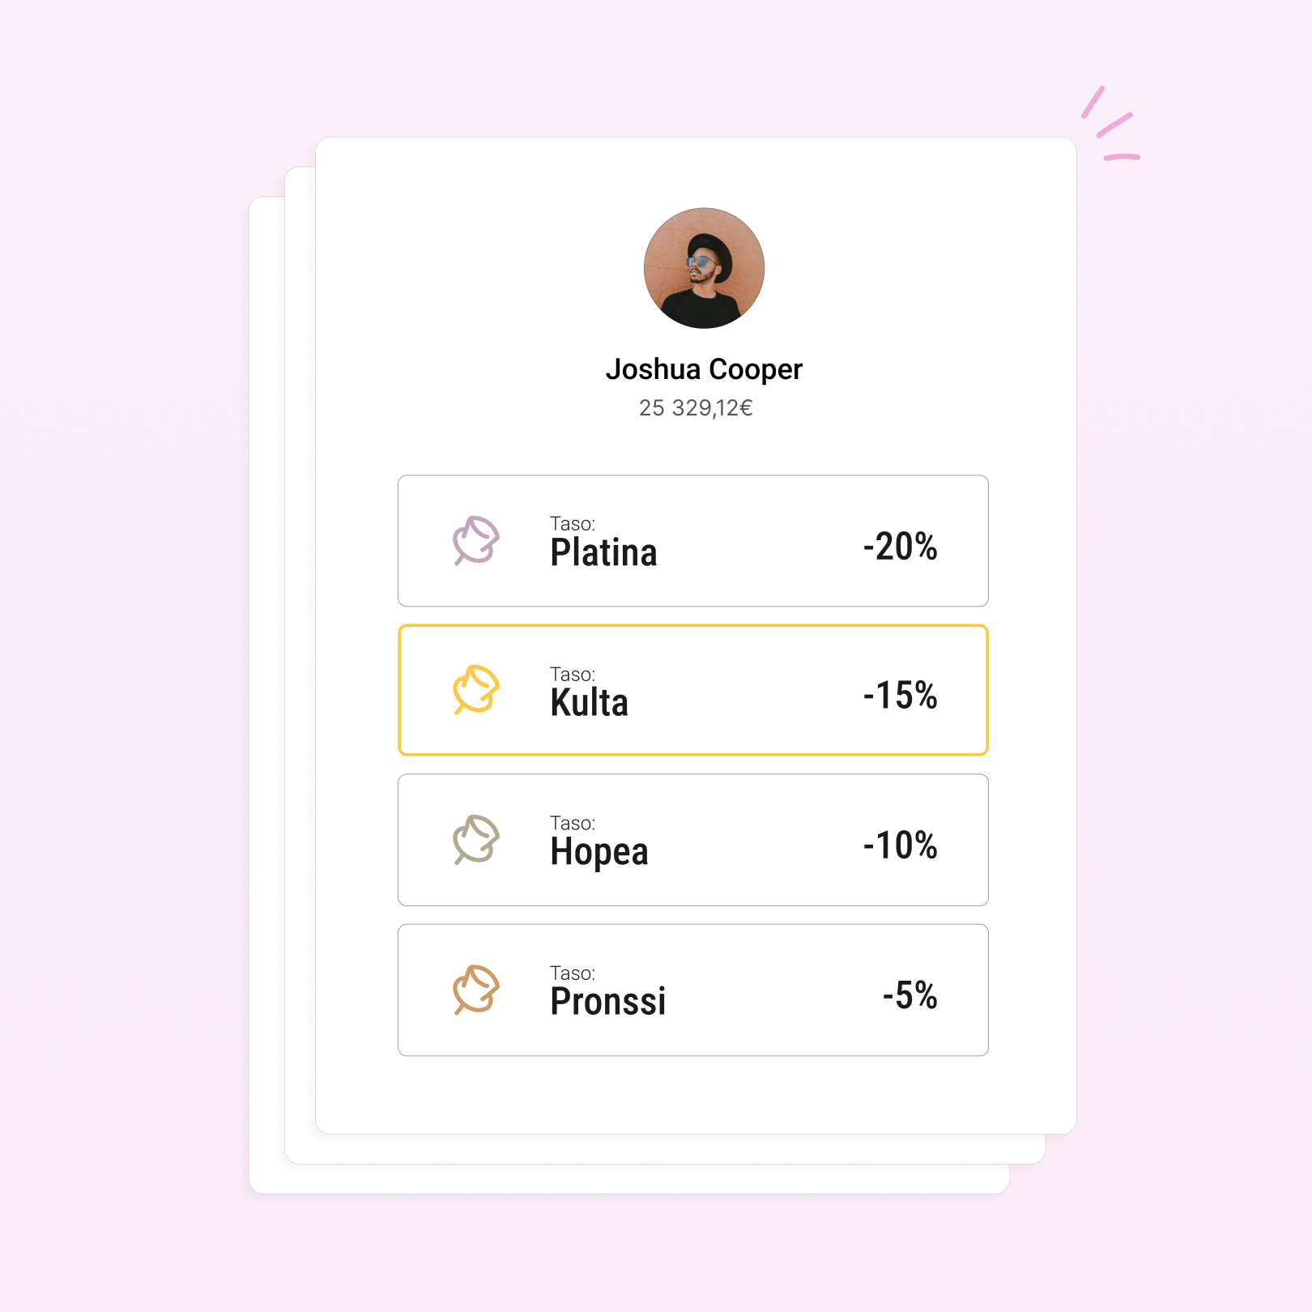The image size is (1312, 1312).
Task: Click the Kulta level name text
Action: 589,702
